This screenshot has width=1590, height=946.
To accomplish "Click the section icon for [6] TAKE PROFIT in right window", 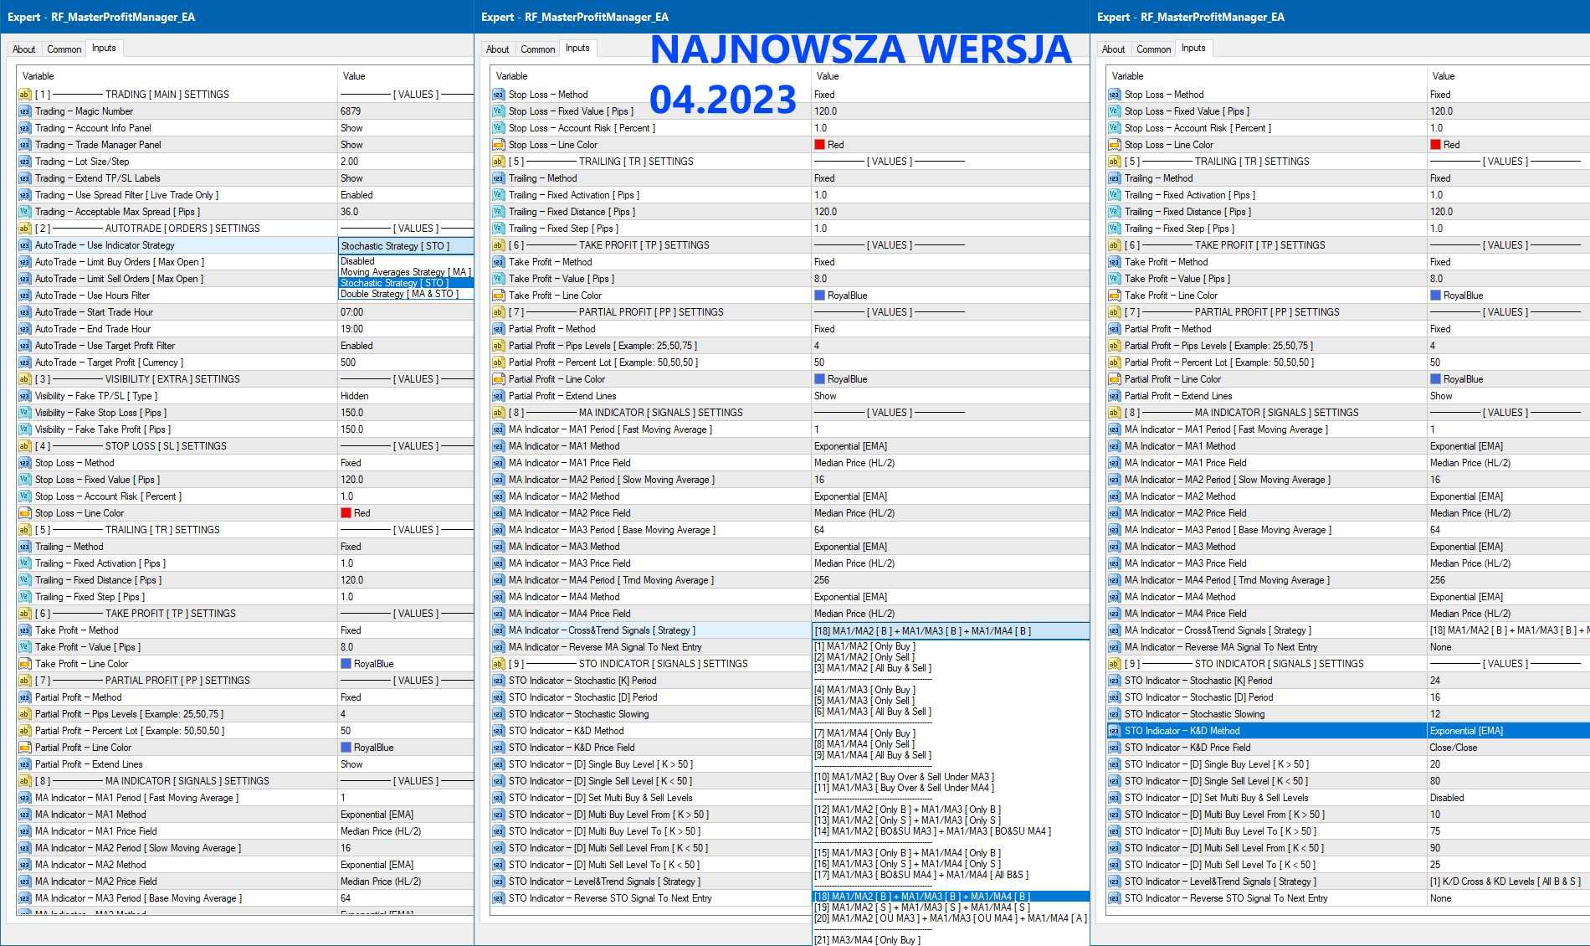I will pyautogui.click(x=1114, y=245).
